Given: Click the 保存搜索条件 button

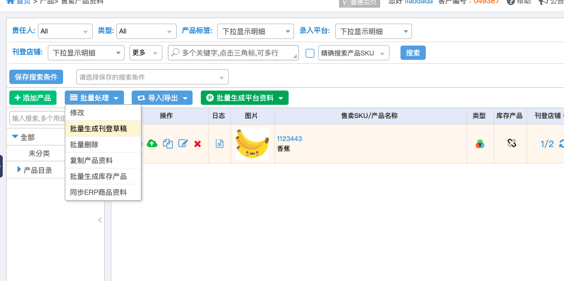Looking at the screenshot, I should [x=36, y=77].
